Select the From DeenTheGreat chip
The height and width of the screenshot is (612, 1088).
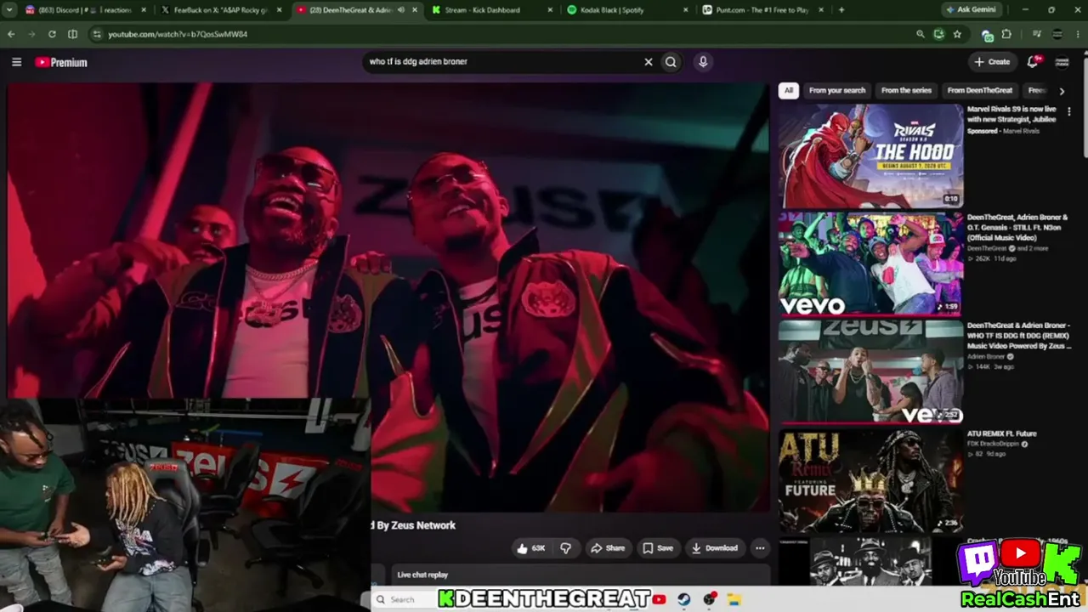[980, 90]
